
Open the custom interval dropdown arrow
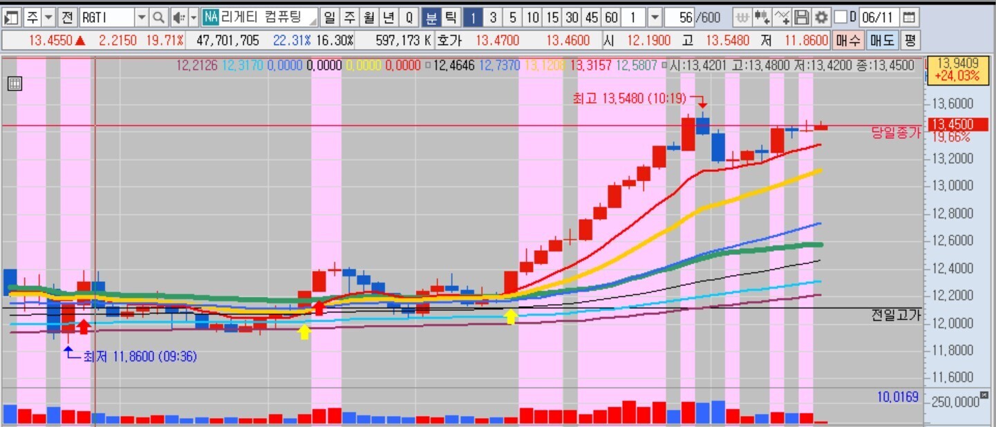tap(655, 17)
